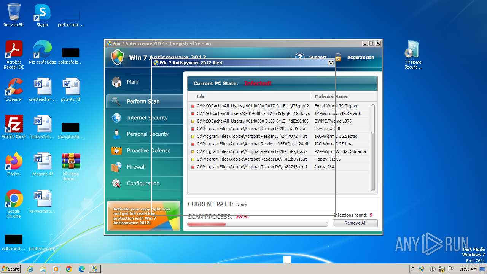487x274 pixels.
Task: Select the Perform Scan magnifier icon
Action: (x=116, y=101)
